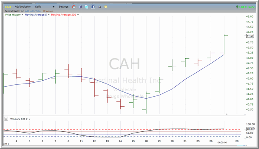Share chart via Twitter icon
The width and height of the screenshot is (259, 149).
point(87,7)
